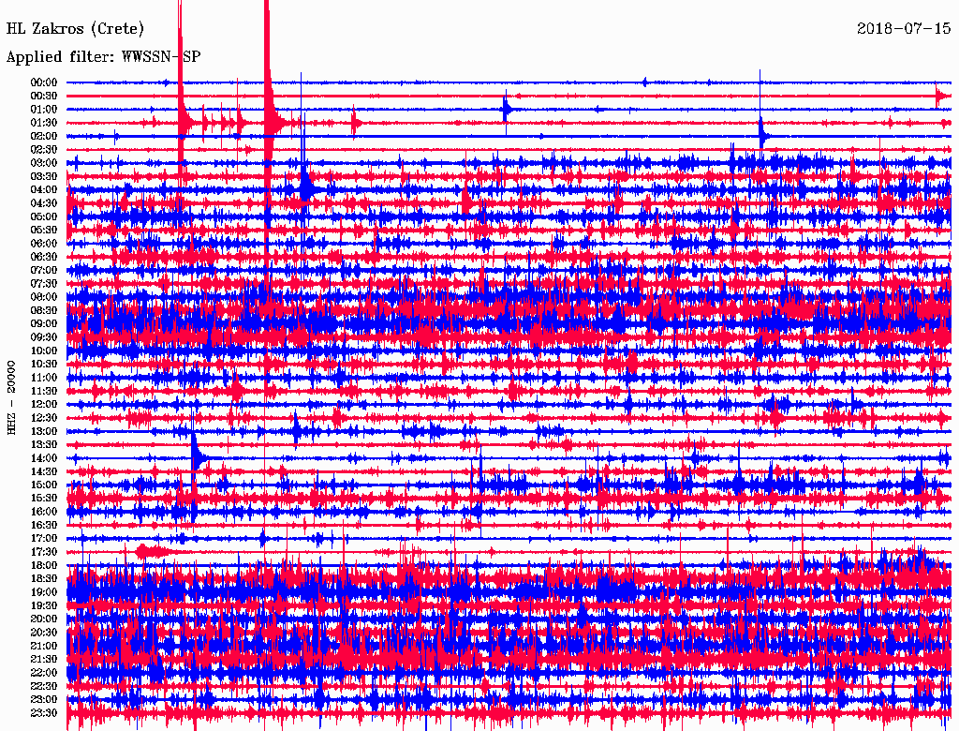
Task: Click the Applied filter: WWSSN-SP label
Action: point(103,57)
